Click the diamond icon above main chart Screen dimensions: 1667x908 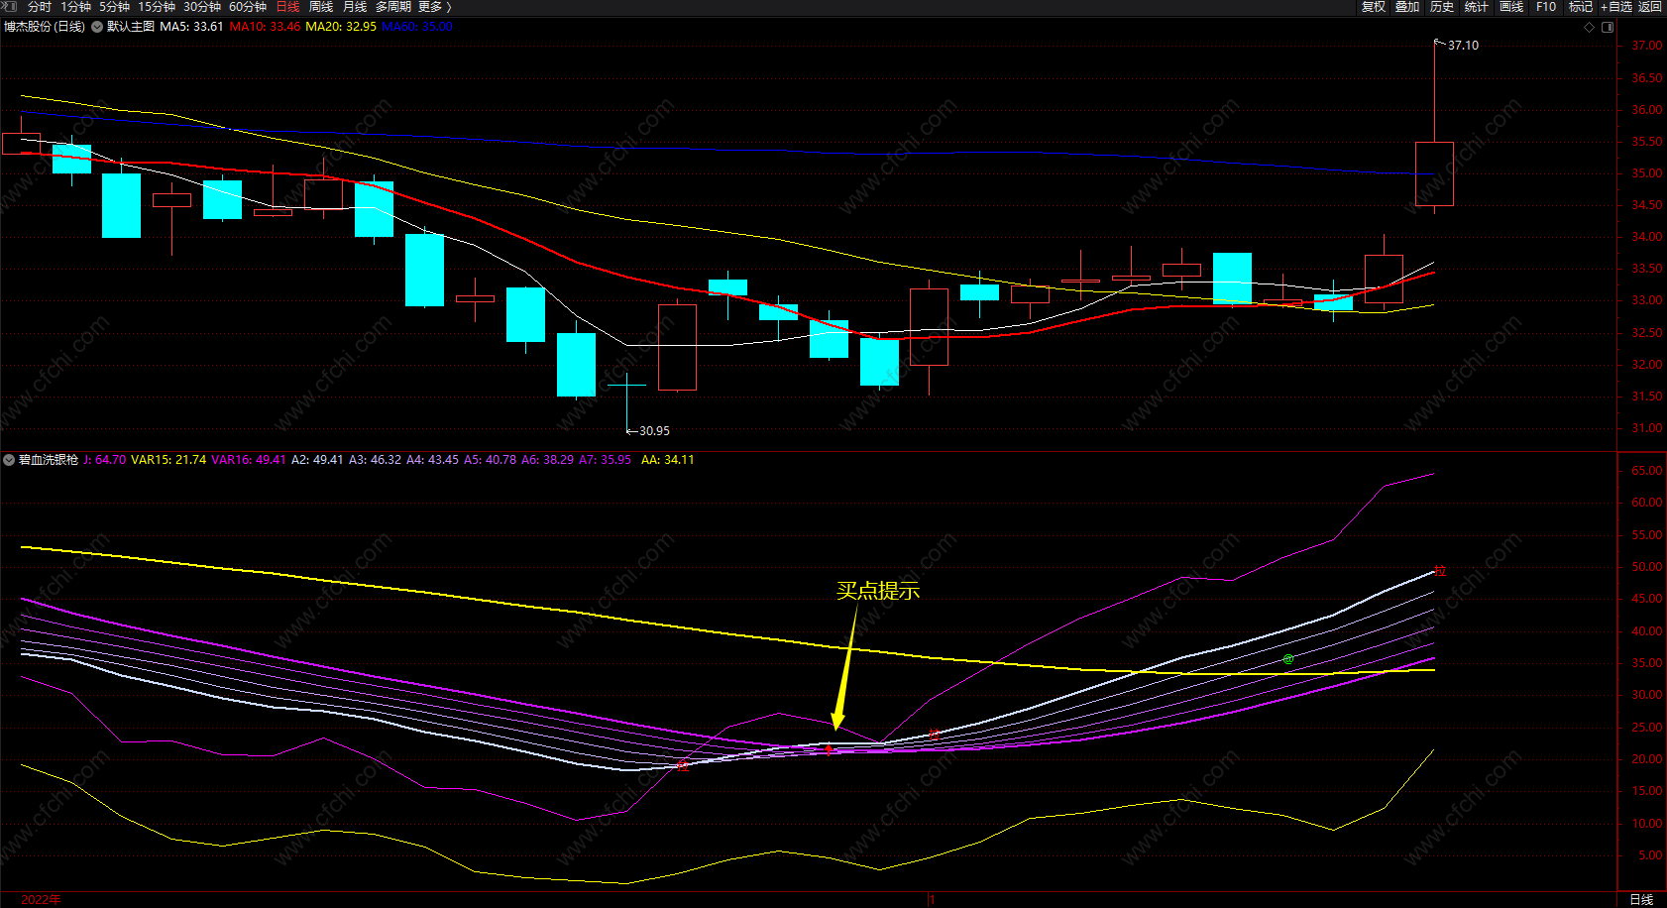click(1589, 28)
